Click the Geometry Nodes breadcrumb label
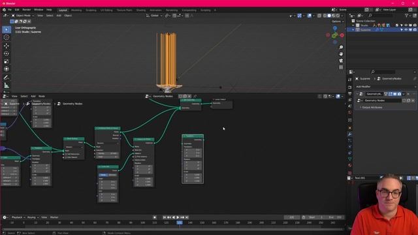Screen dimensions: 418x235 (x=72, y=104)
